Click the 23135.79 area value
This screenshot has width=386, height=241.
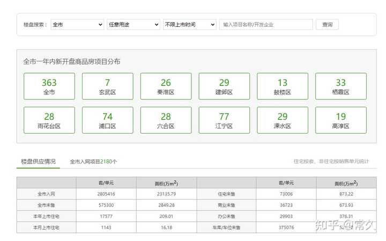click(166, 194)
